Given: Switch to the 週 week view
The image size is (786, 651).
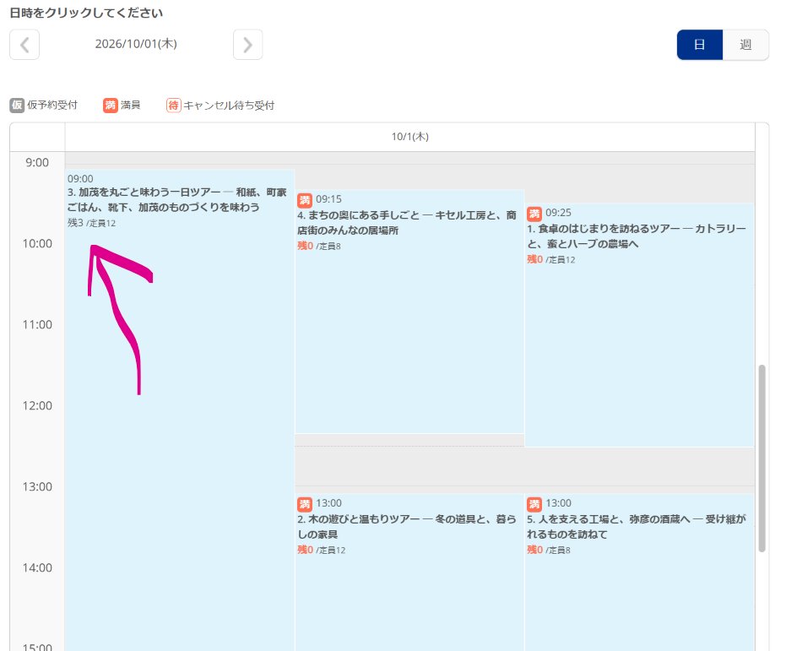Looking at the screenshot, I should (x=745, y=45).
